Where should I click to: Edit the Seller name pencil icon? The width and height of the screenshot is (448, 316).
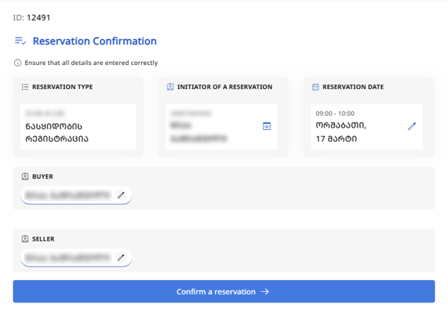(121, 257)
